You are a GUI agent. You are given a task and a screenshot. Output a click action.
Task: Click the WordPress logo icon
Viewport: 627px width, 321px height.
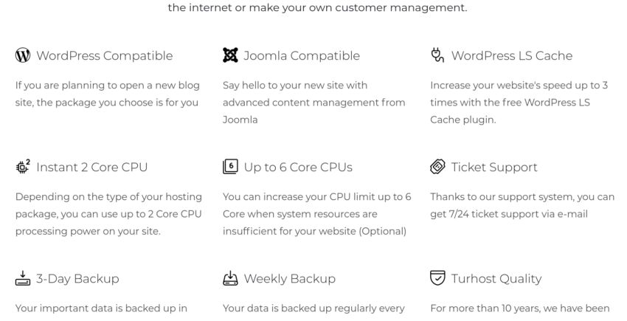[23, 55]
